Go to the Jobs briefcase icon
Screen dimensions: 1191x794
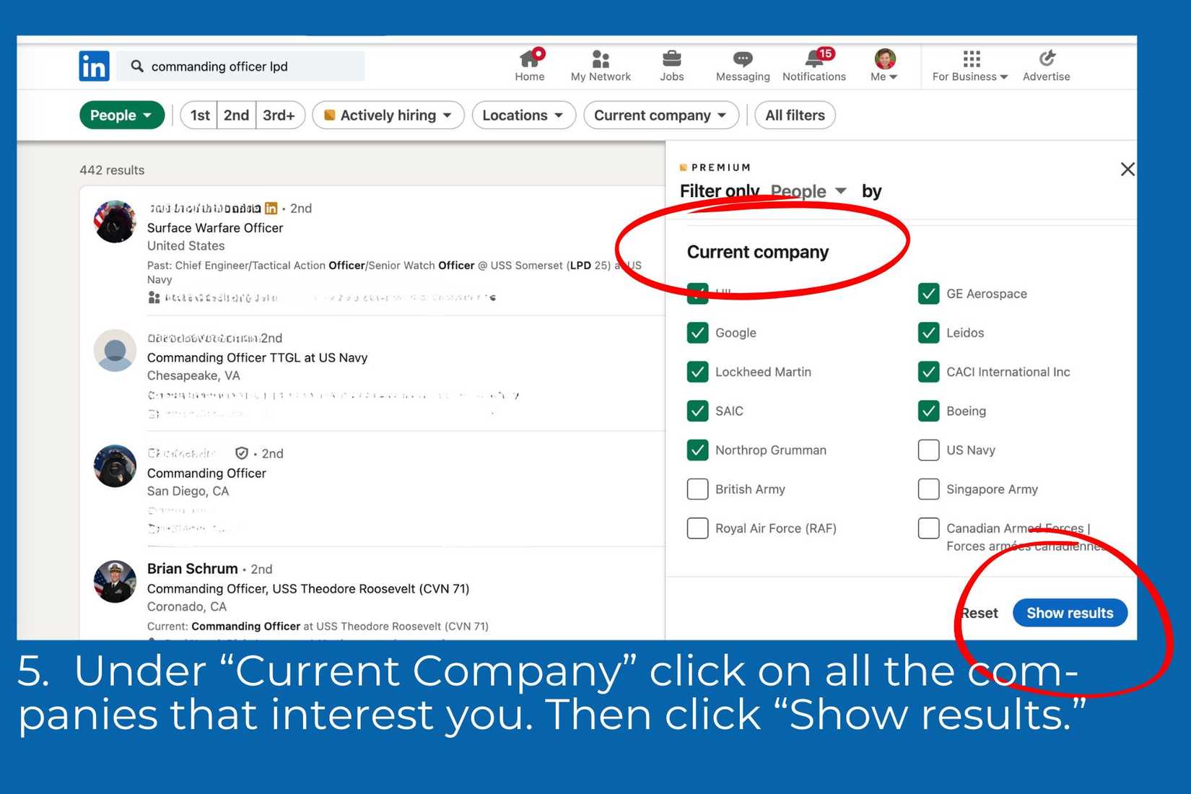(x=671, y=58)
